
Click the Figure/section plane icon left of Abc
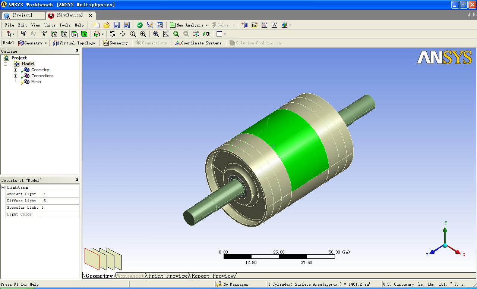click(x=244, y=25)
